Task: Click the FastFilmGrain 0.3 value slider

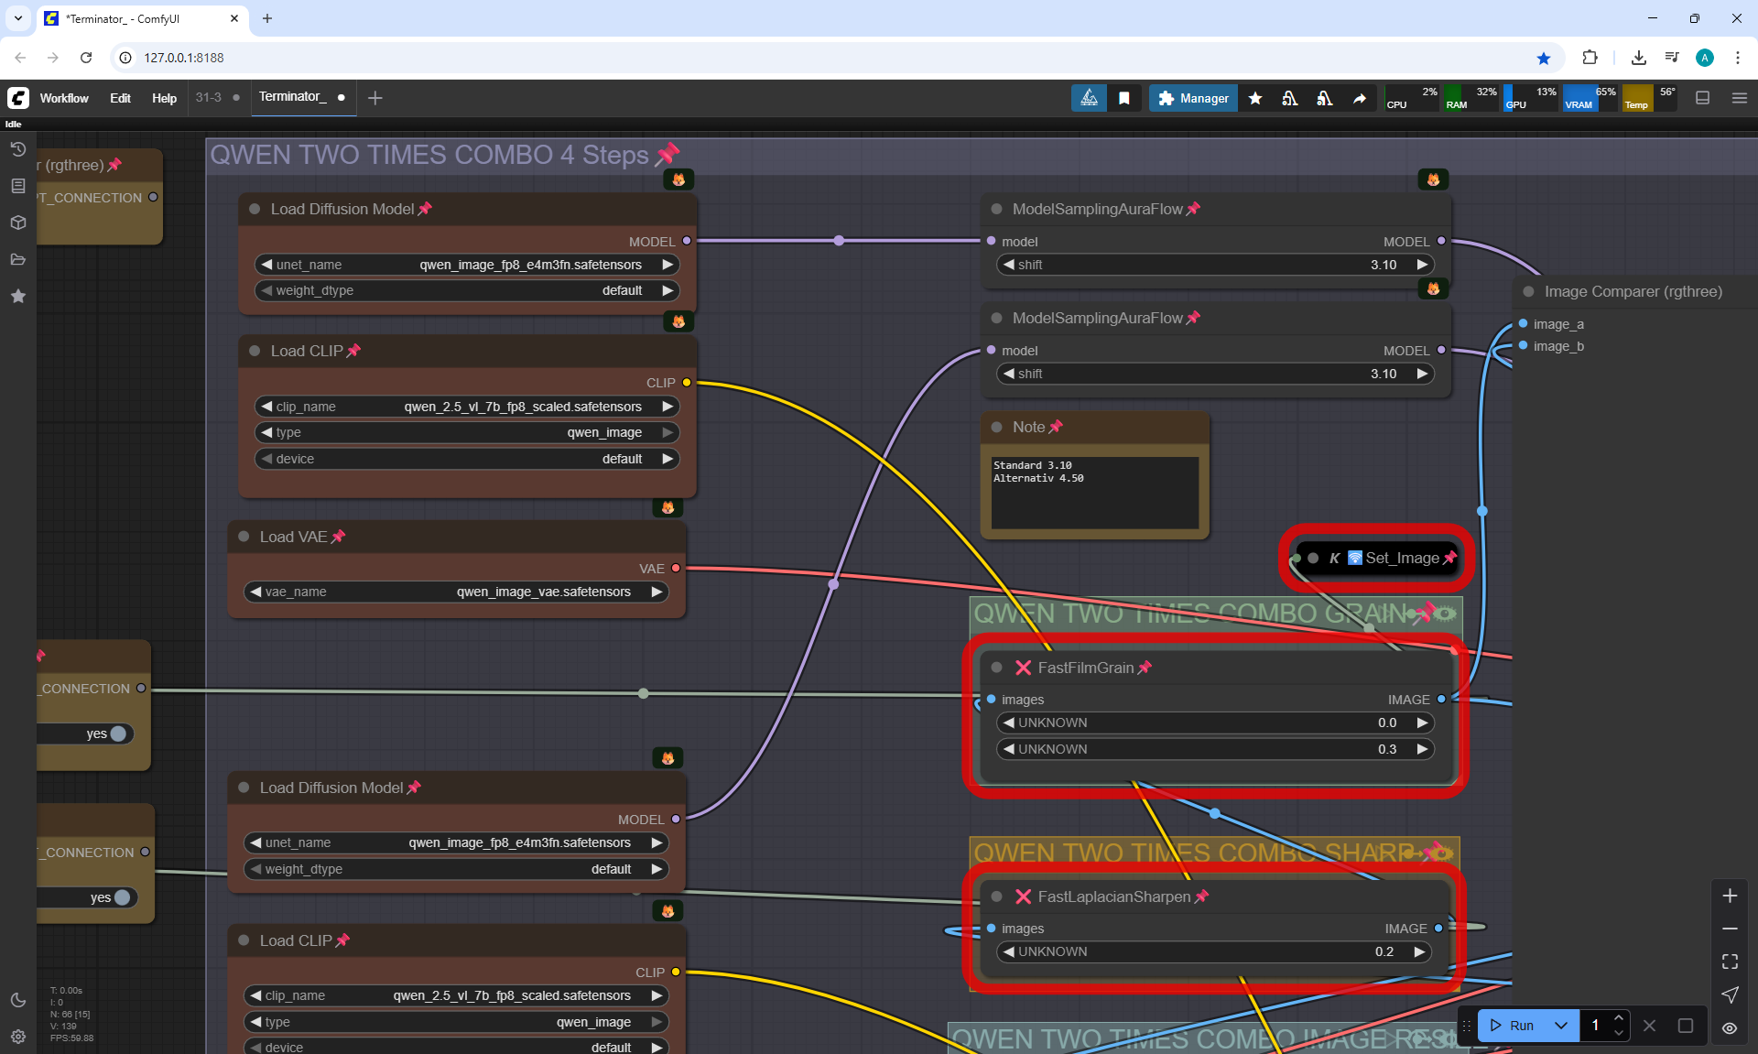Action: 1213,749
